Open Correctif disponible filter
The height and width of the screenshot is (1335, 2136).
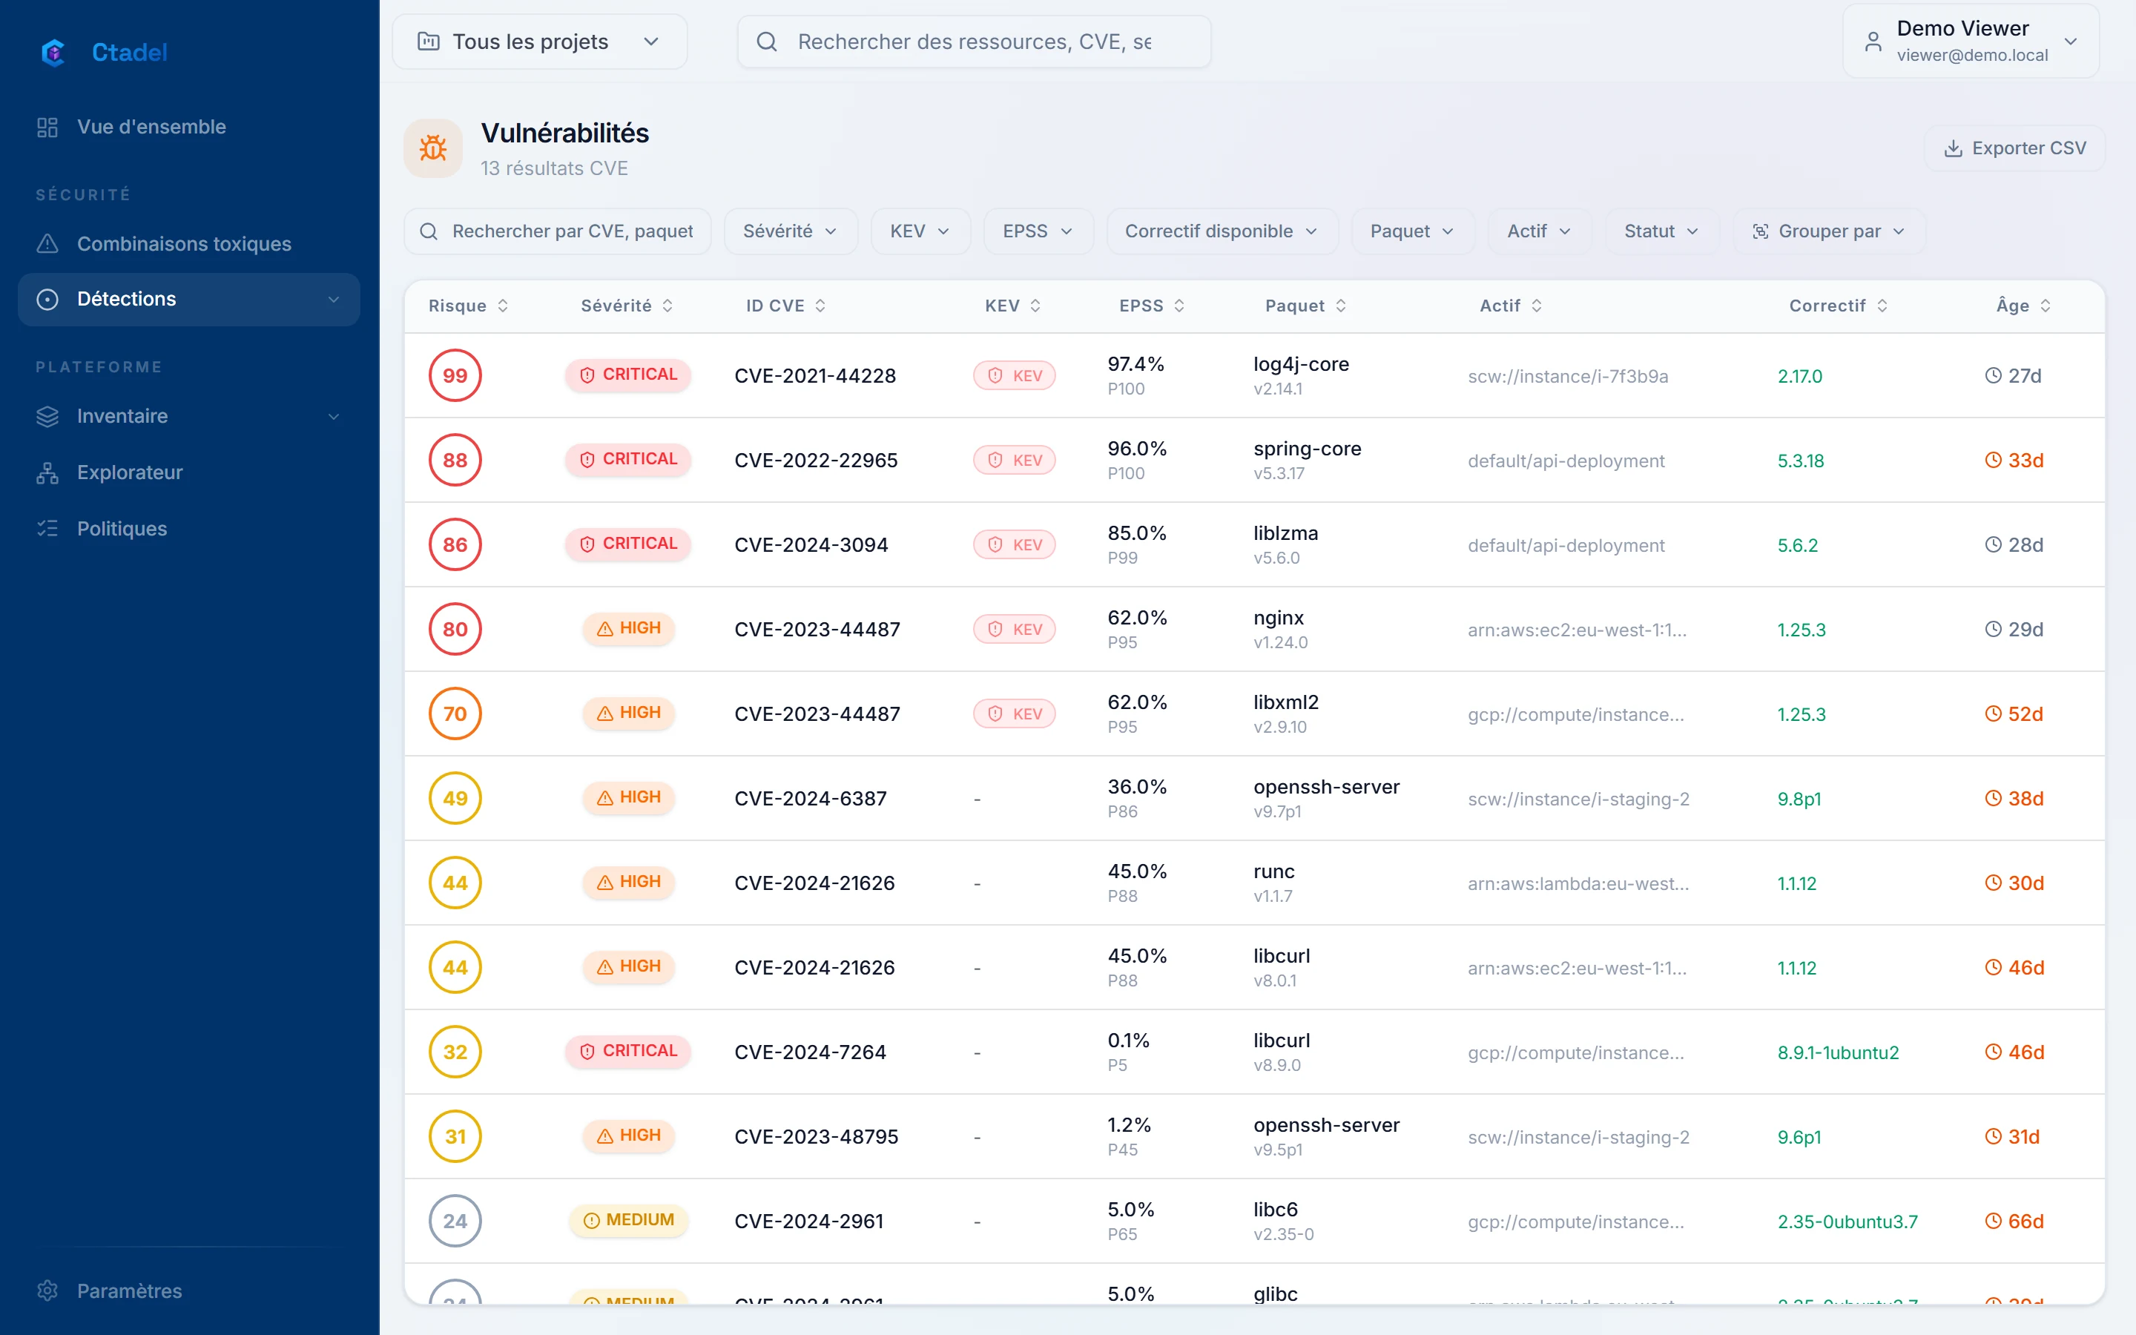1222,231
